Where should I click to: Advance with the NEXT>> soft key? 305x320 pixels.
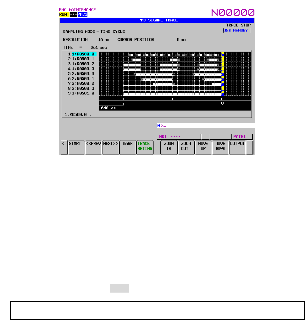click(x=111, y=147)
